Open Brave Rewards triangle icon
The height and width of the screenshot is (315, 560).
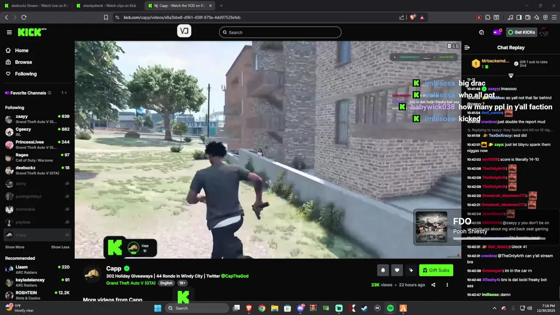pyautogui.click(x=422, y=17)
